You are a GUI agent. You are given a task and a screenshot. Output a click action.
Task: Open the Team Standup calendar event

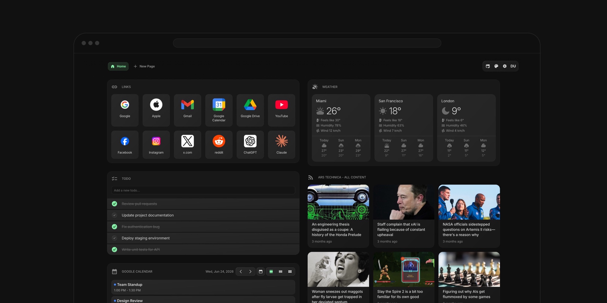point(203,287)
